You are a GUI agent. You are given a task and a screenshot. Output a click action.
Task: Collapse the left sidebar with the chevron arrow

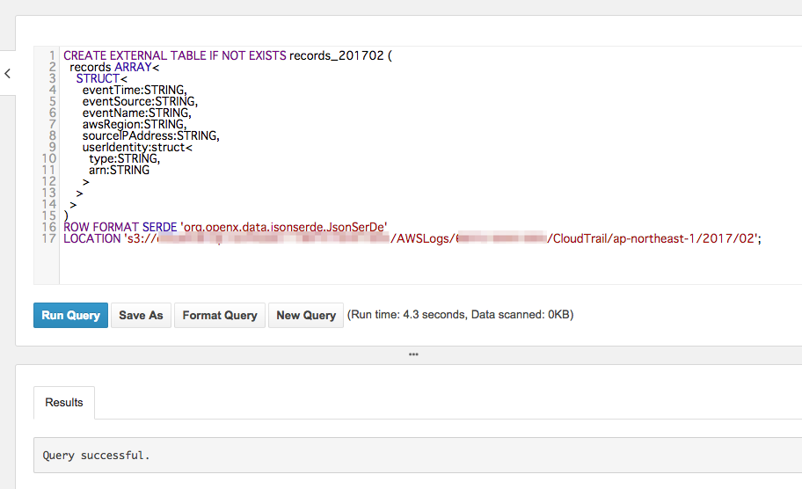point(7,74)
